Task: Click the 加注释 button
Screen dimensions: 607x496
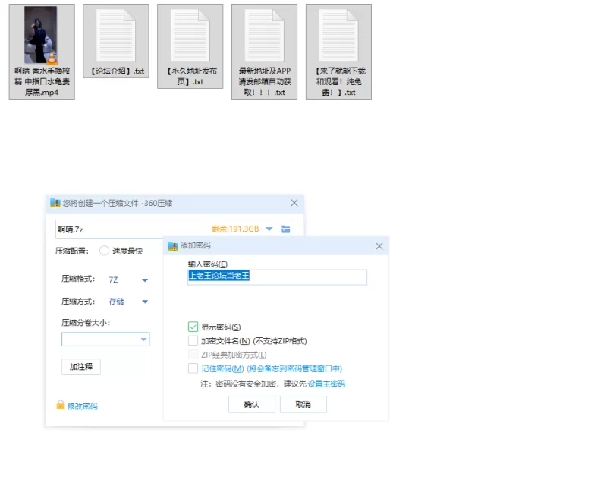Action: point(81,367)
